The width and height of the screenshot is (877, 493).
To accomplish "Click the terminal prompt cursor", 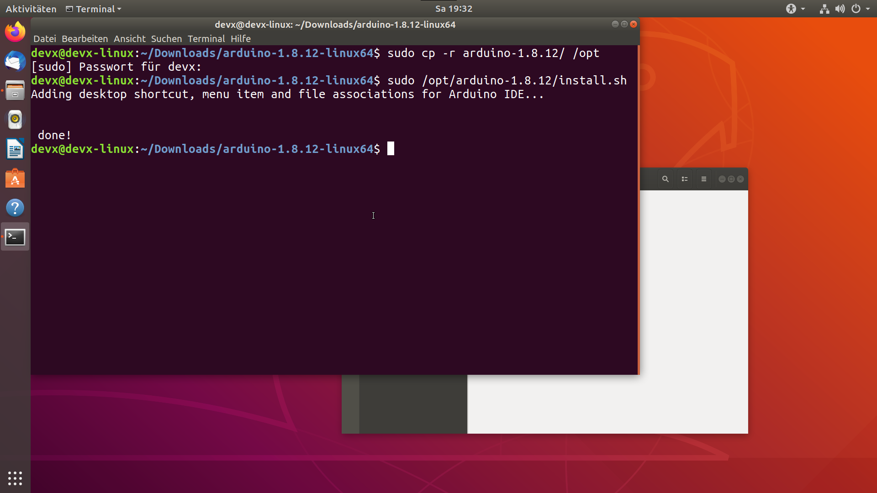I will (391, 149).
